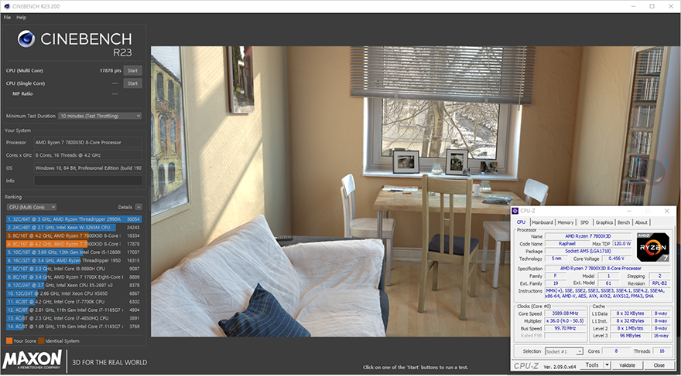Select ranking row 9 Xeon E5-2697 v2

(x=74, y=285)
